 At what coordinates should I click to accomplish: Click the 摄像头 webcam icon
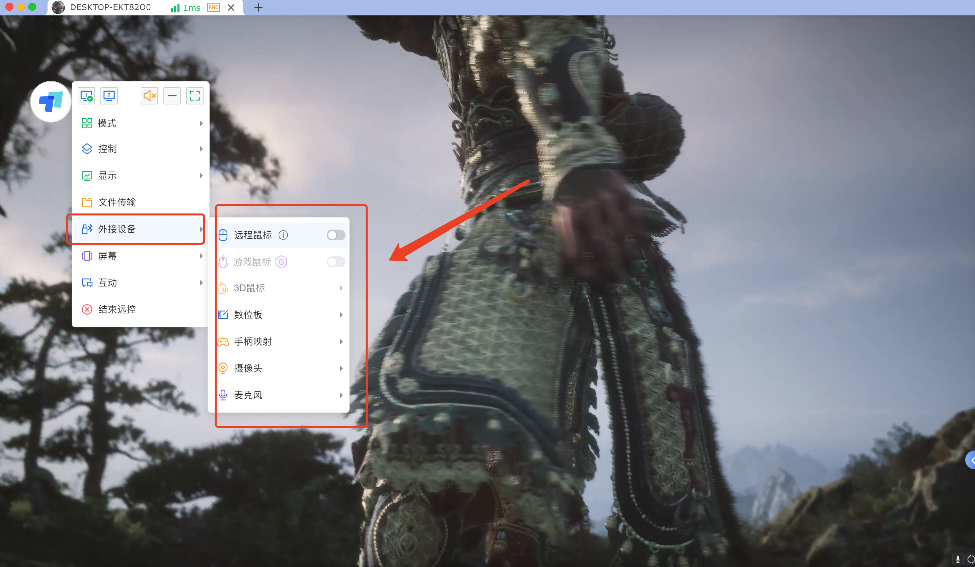(223, 368)
